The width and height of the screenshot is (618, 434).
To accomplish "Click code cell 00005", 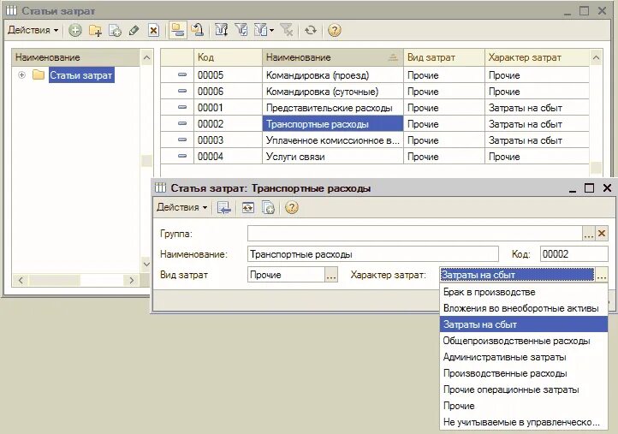I will pyautogui.click(x=228, y=74).
